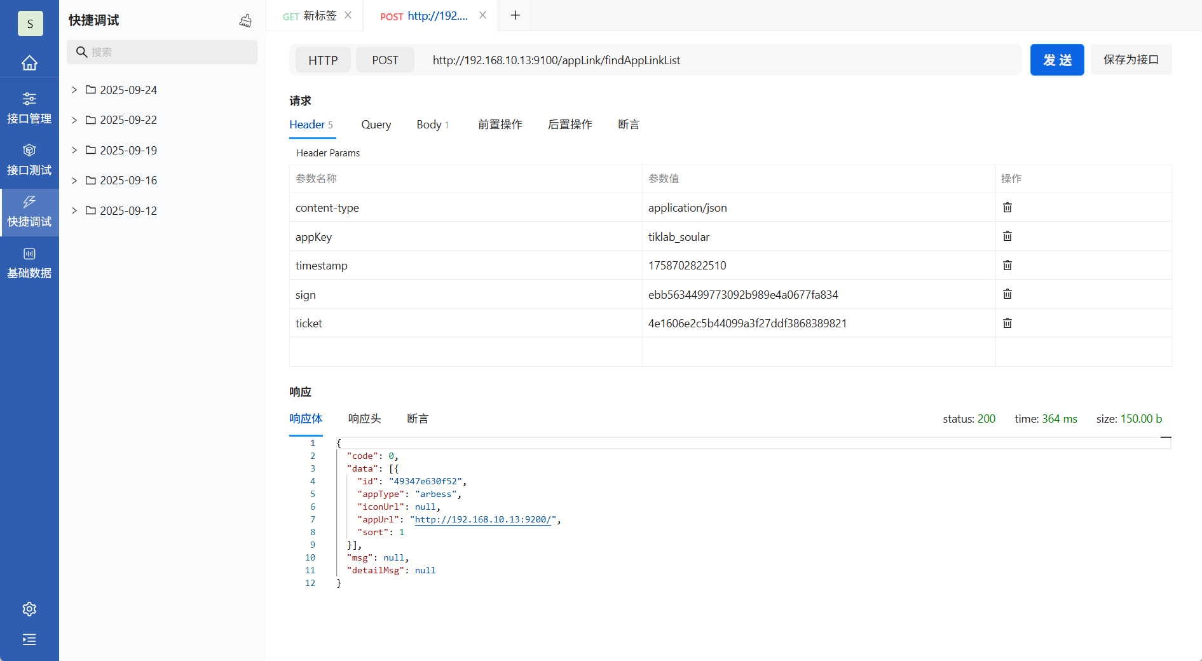1202x661 pixels.
Task: Delete the content-type header row
Action: tap(1007, 207)
